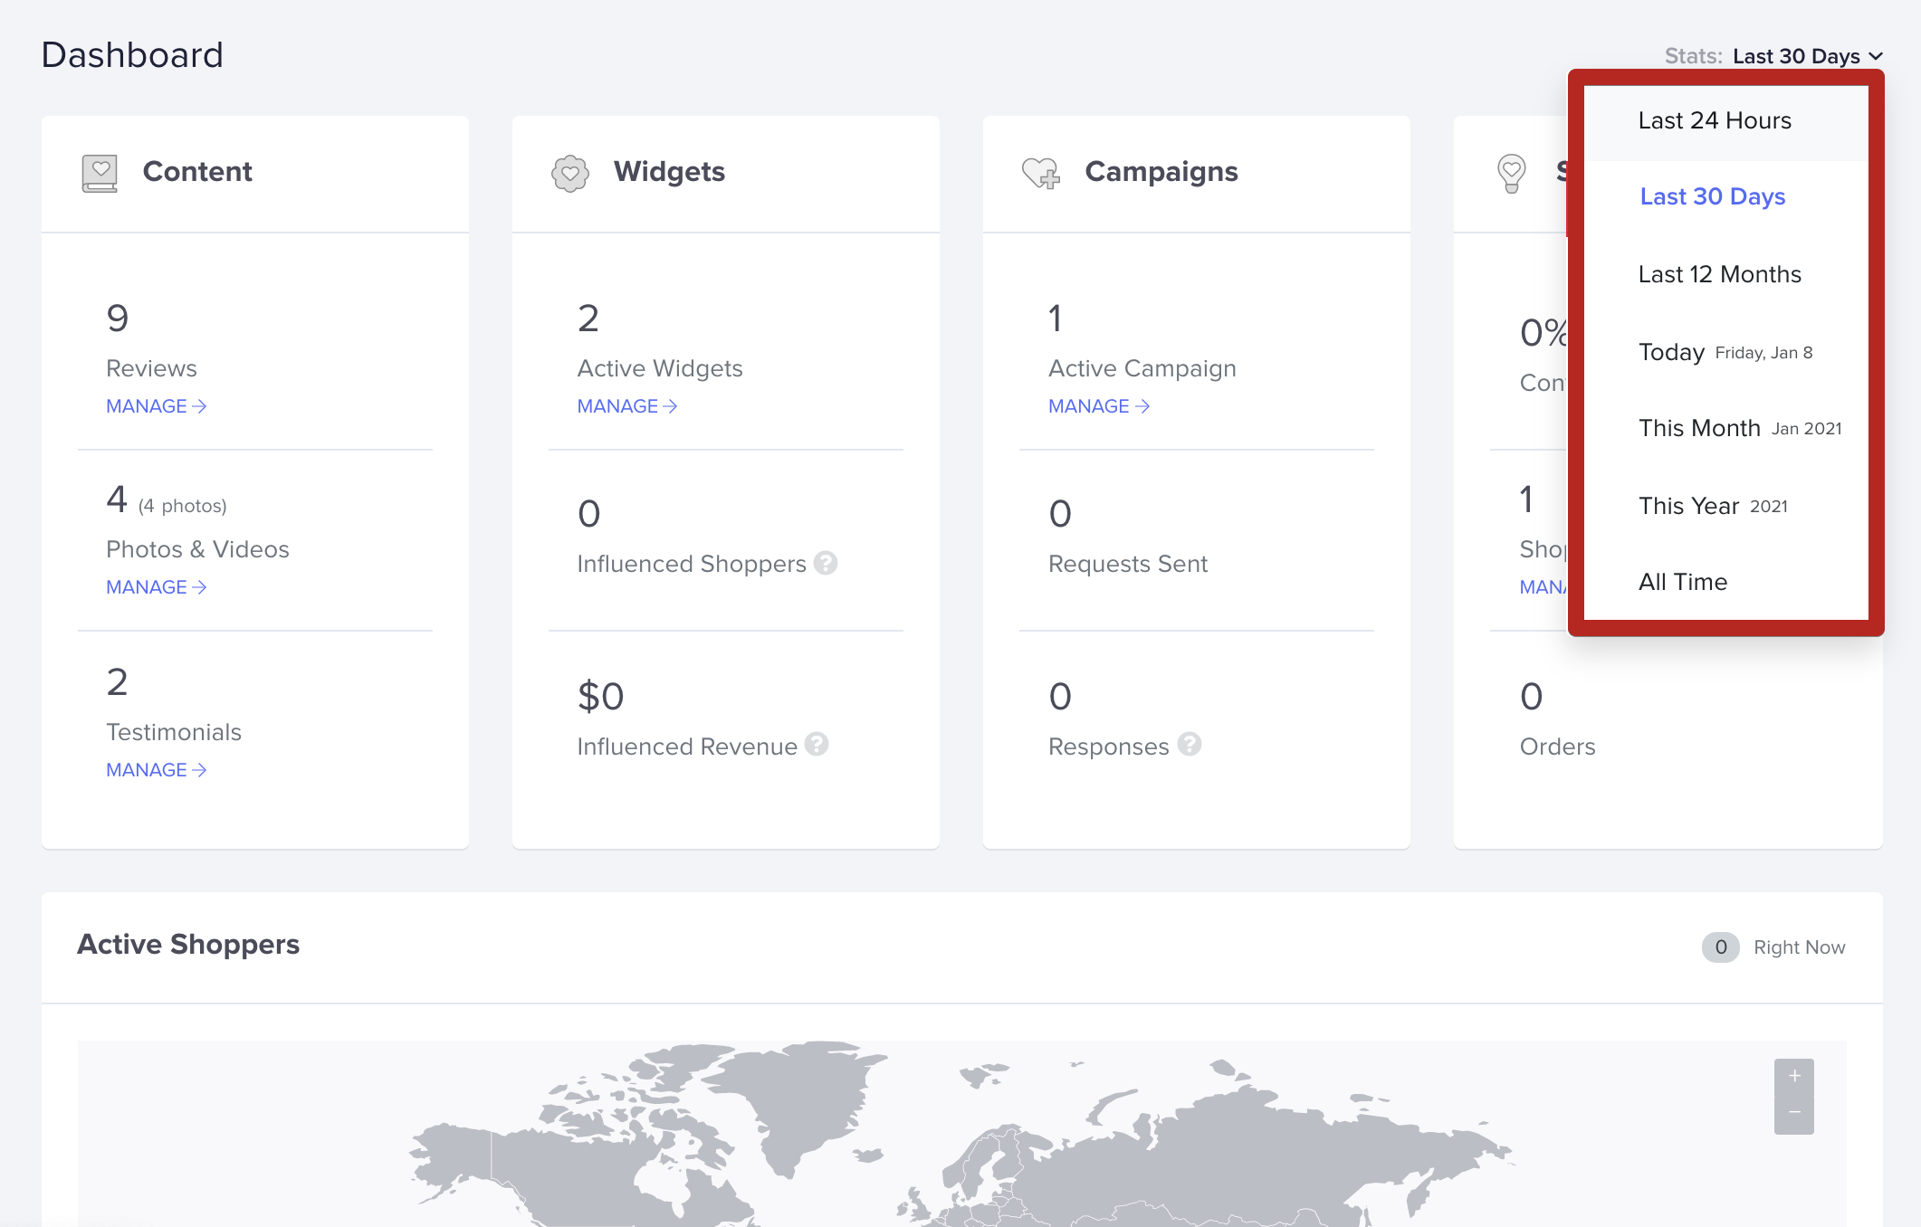Select Last 12 Months option
Image resolution: width=1921 pixels, height=1227 pixels.
click(1719, 274)
